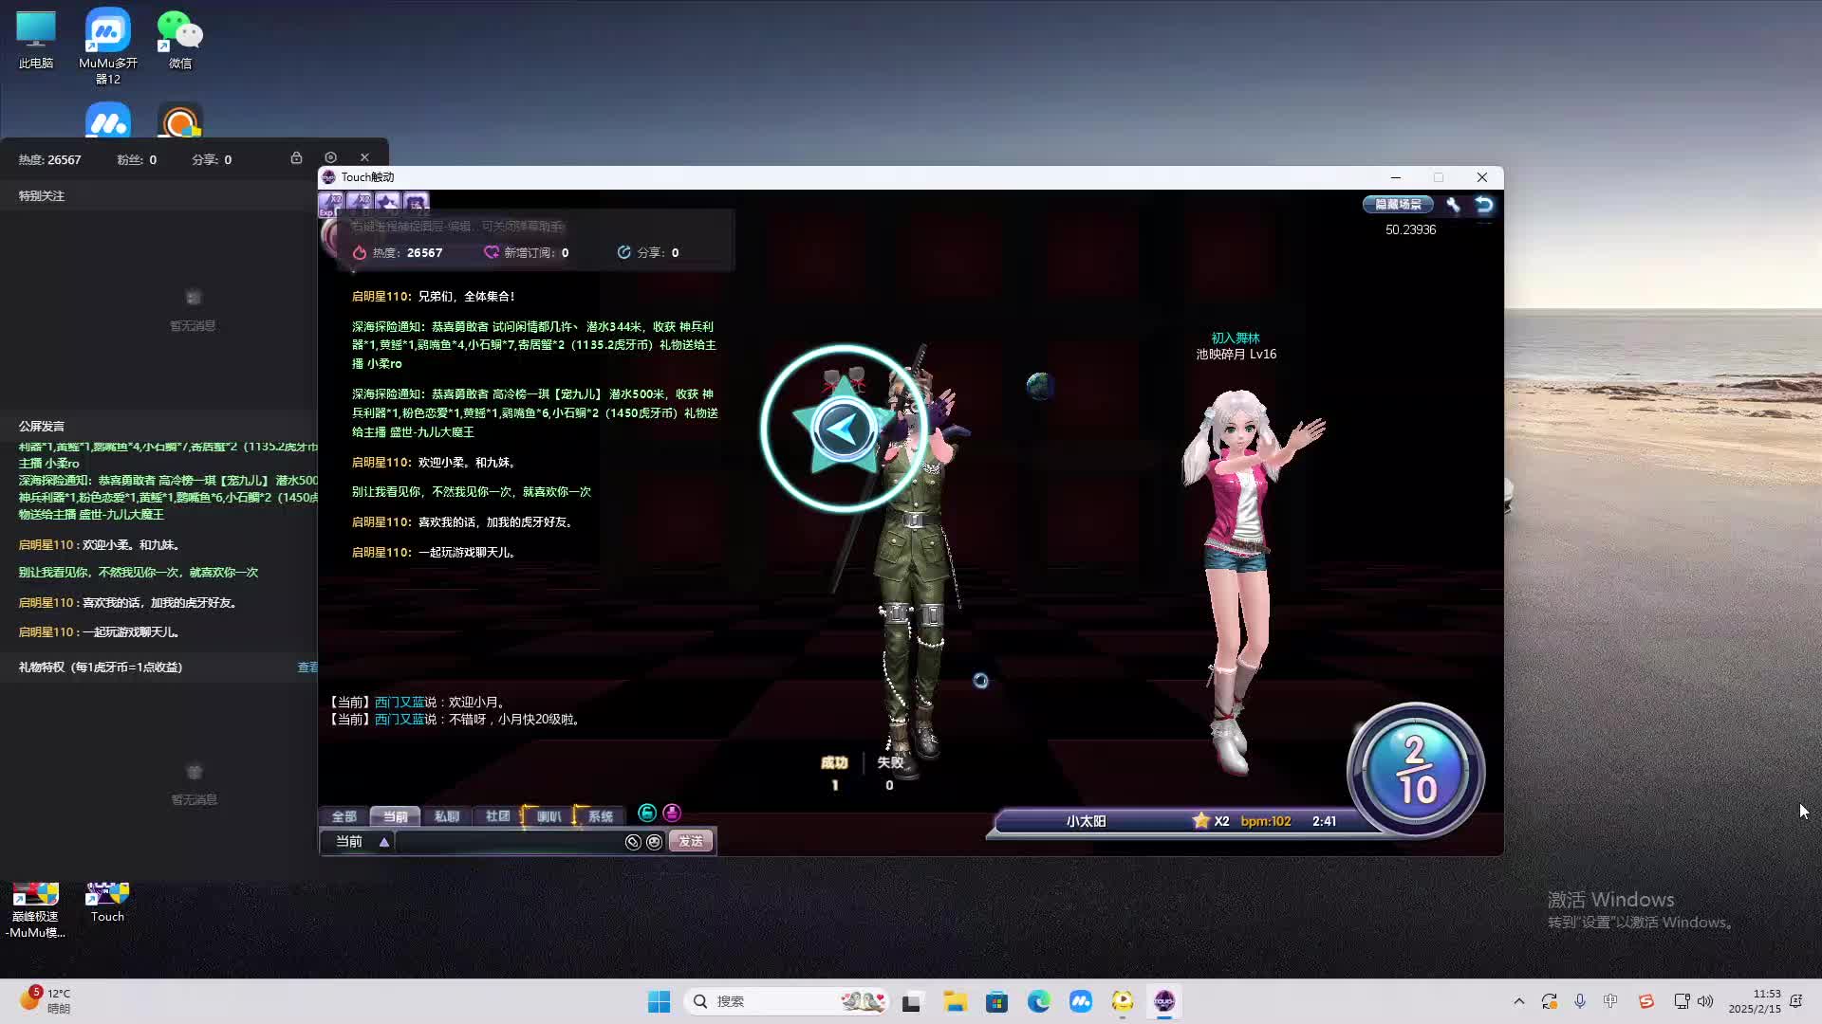Expand the 当前 channel selector dropdown
This screenshot has height=1024, width=1822.
tap(383, 842)
